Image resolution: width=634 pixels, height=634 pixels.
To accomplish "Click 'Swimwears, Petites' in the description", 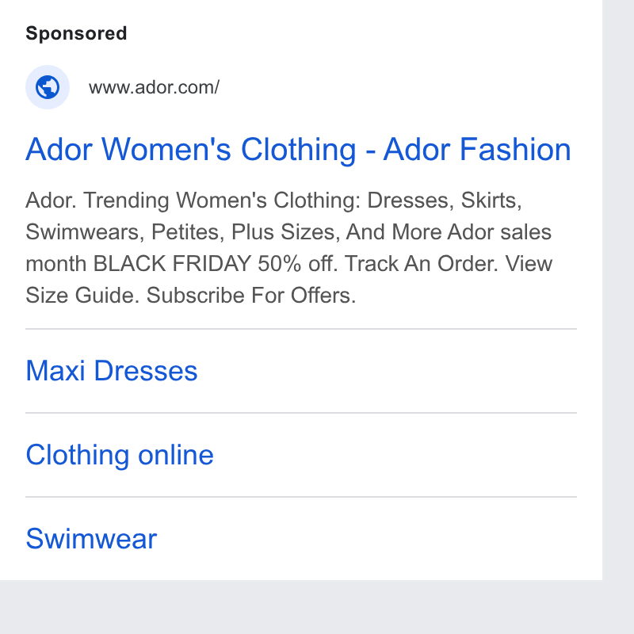I will click(125, 232).
